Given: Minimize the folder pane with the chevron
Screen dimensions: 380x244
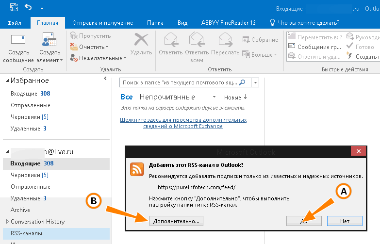Looking at the screenshot, I should pos(105,79).
